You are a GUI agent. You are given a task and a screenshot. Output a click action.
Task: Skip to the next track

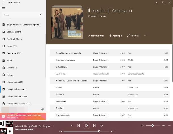pyautogui.click(x=94, y=126)
